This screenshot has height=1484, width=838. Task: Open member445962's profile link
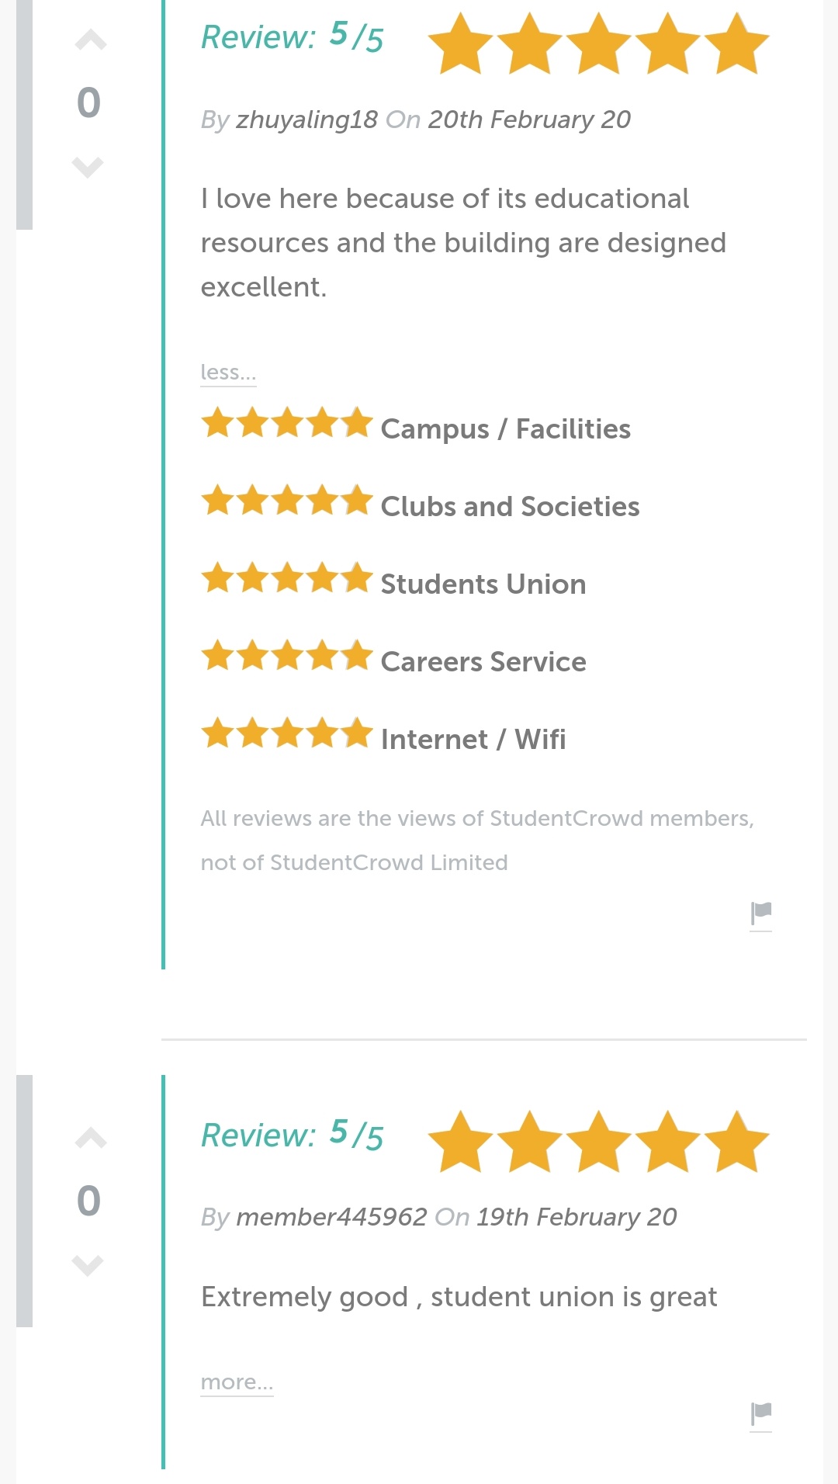point(331,1217)
